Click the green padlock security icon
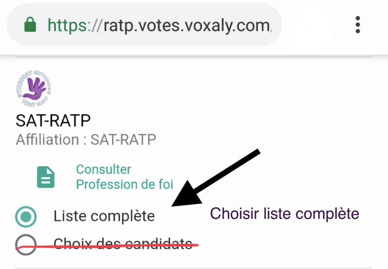The height and width of the screenshot is (269, 388). 30,25
